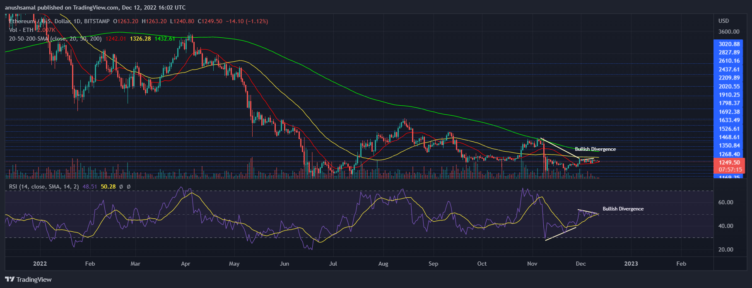
Task: Click the 200 SMA value 1432.61
Action: [x=165, y=39]
